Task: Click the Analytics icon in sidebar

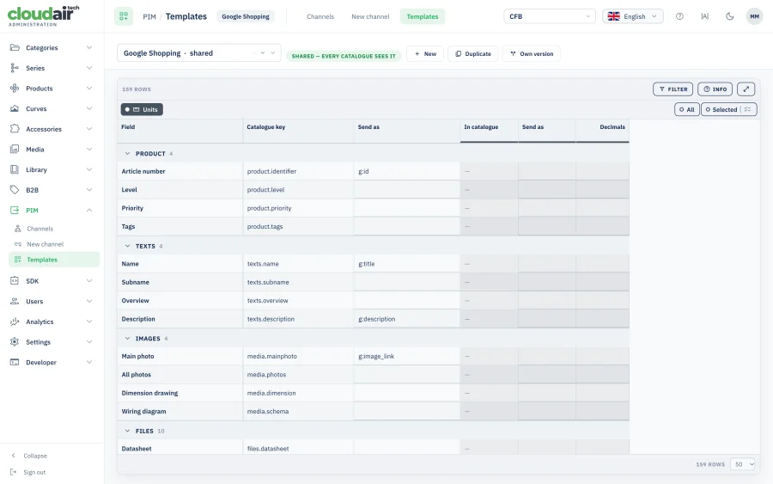Action: (15, 322)
